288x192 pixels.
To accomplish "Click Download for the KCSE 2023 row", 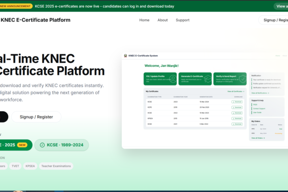I will [237, 102].
